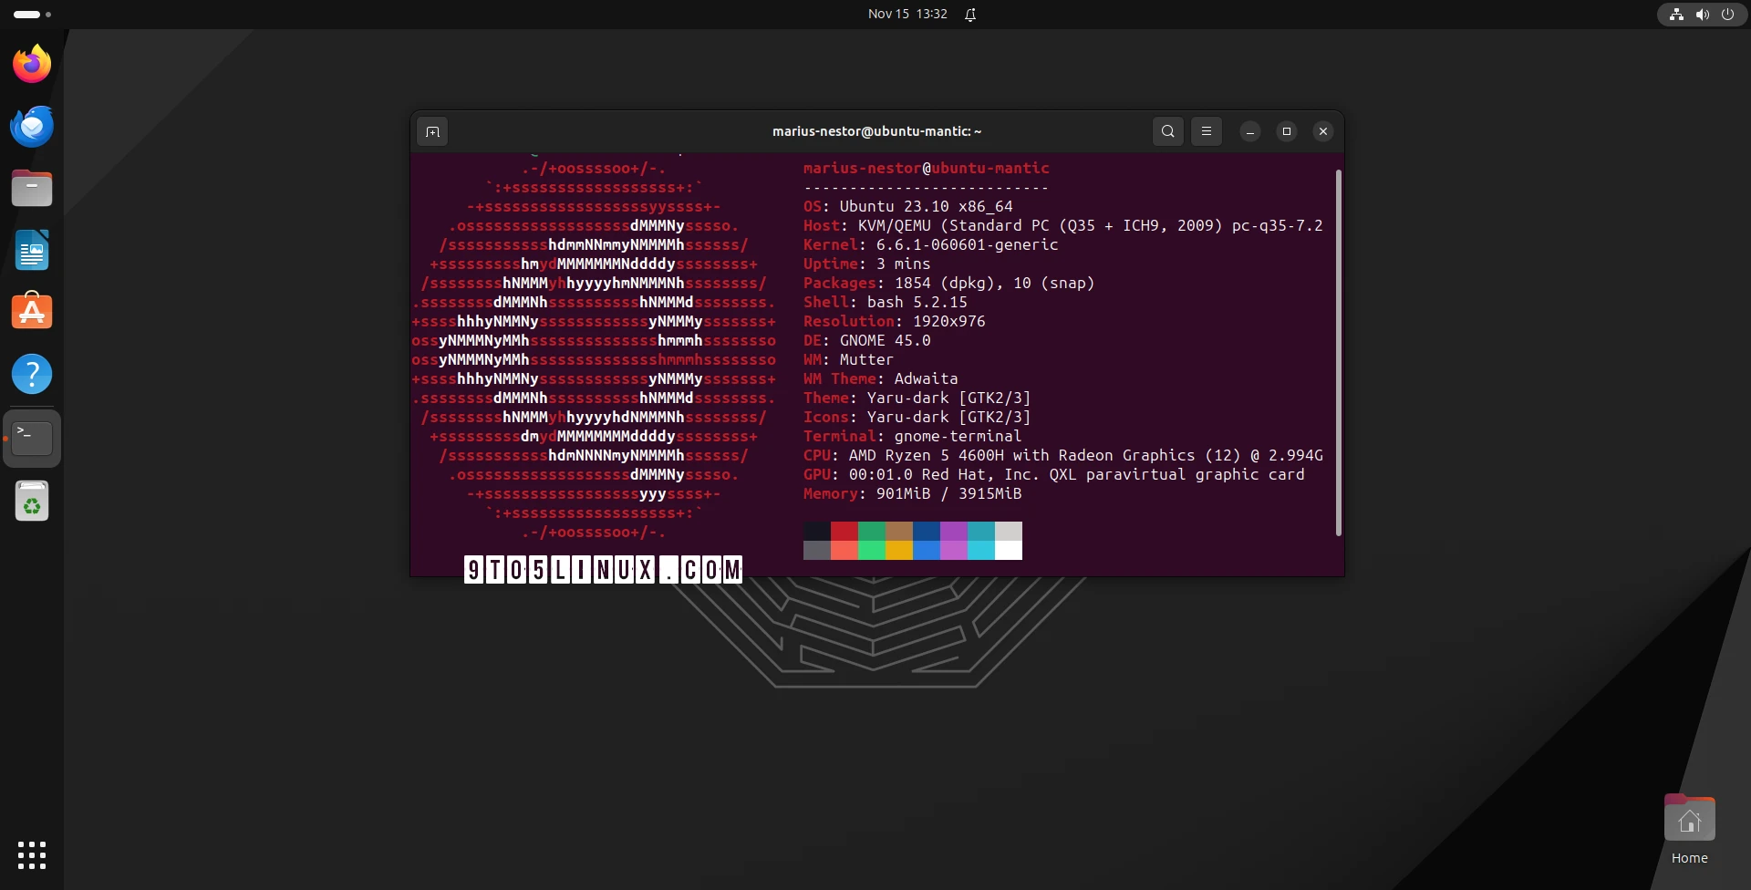Open the Help application

[32, 374]
